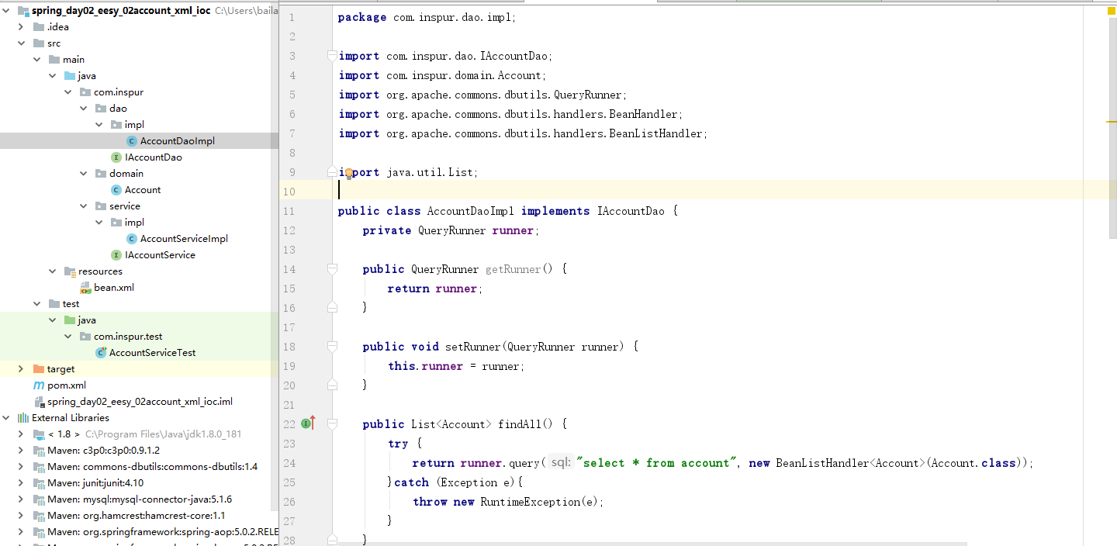Click the mysql-connector-java library icon
Image resolution: width=1117 pixels, height=546 pixels.
(39, 499)
